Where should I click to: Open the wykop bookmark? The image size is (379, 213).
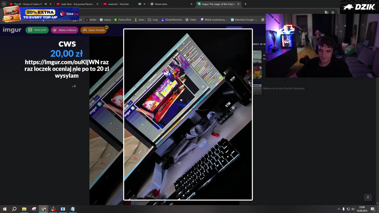point(105,20)
